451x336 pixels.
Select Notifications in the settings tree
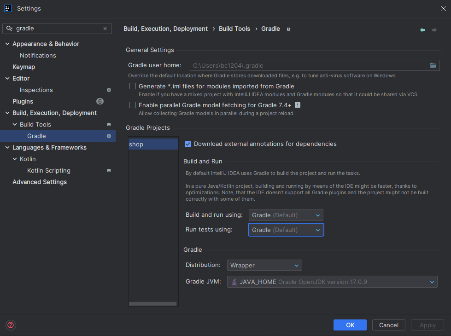[x=38, y=56]
